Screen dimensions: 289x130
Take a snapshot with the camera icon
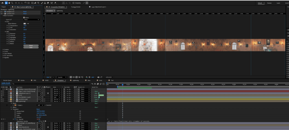coord(98,77)
